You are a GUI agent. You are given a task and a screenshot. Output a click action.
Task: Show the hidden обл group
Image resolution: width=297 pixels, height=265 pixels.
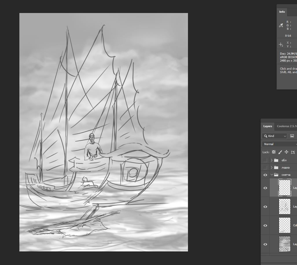[265, 160]
